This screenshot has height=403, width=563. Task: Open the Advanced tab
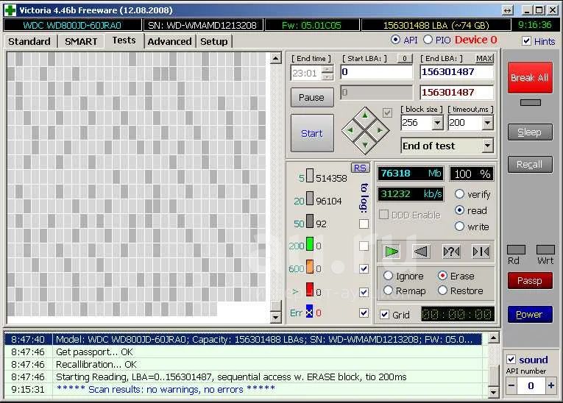pos(169,42)
